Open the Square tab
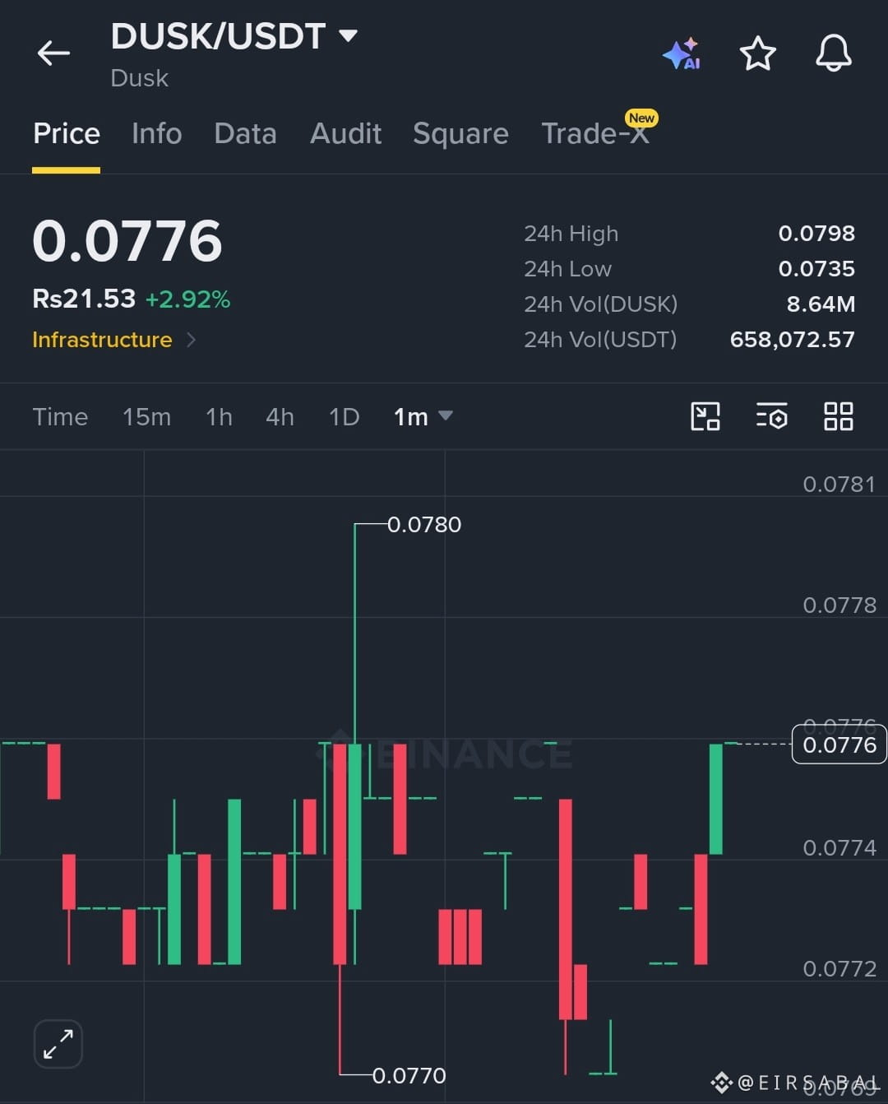The width and height of the screenshot is (888, 1104). coord(460,134)
